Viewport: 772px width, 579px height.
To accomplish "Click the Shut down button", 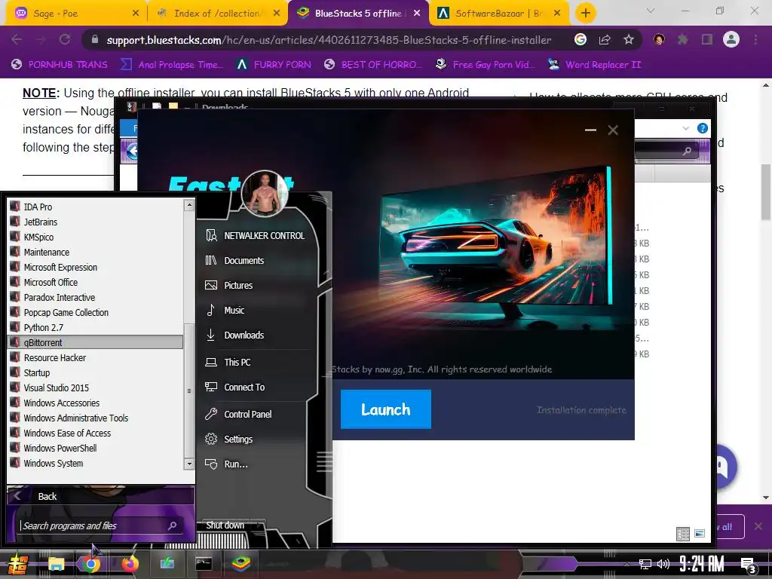I will [225, 525].
